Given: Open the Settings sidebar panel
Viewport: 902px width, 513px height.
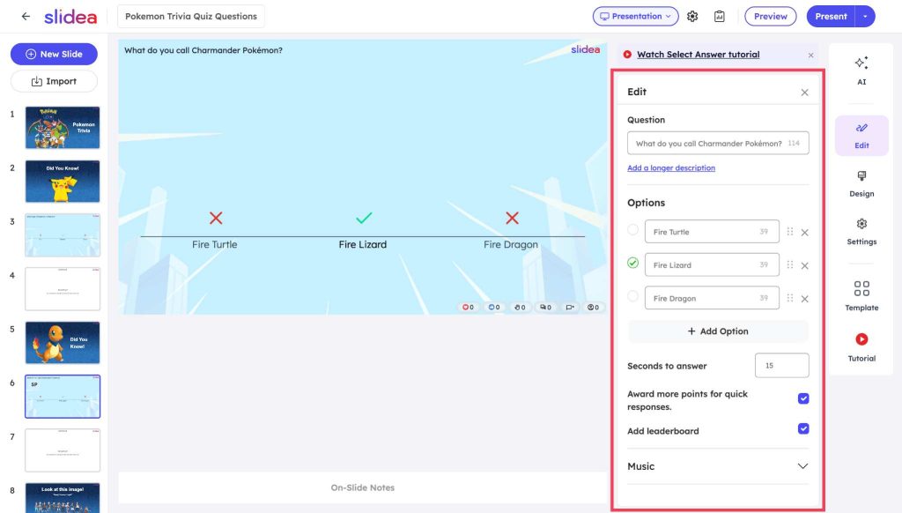Looking at the screenshot, I should point(861,232).
